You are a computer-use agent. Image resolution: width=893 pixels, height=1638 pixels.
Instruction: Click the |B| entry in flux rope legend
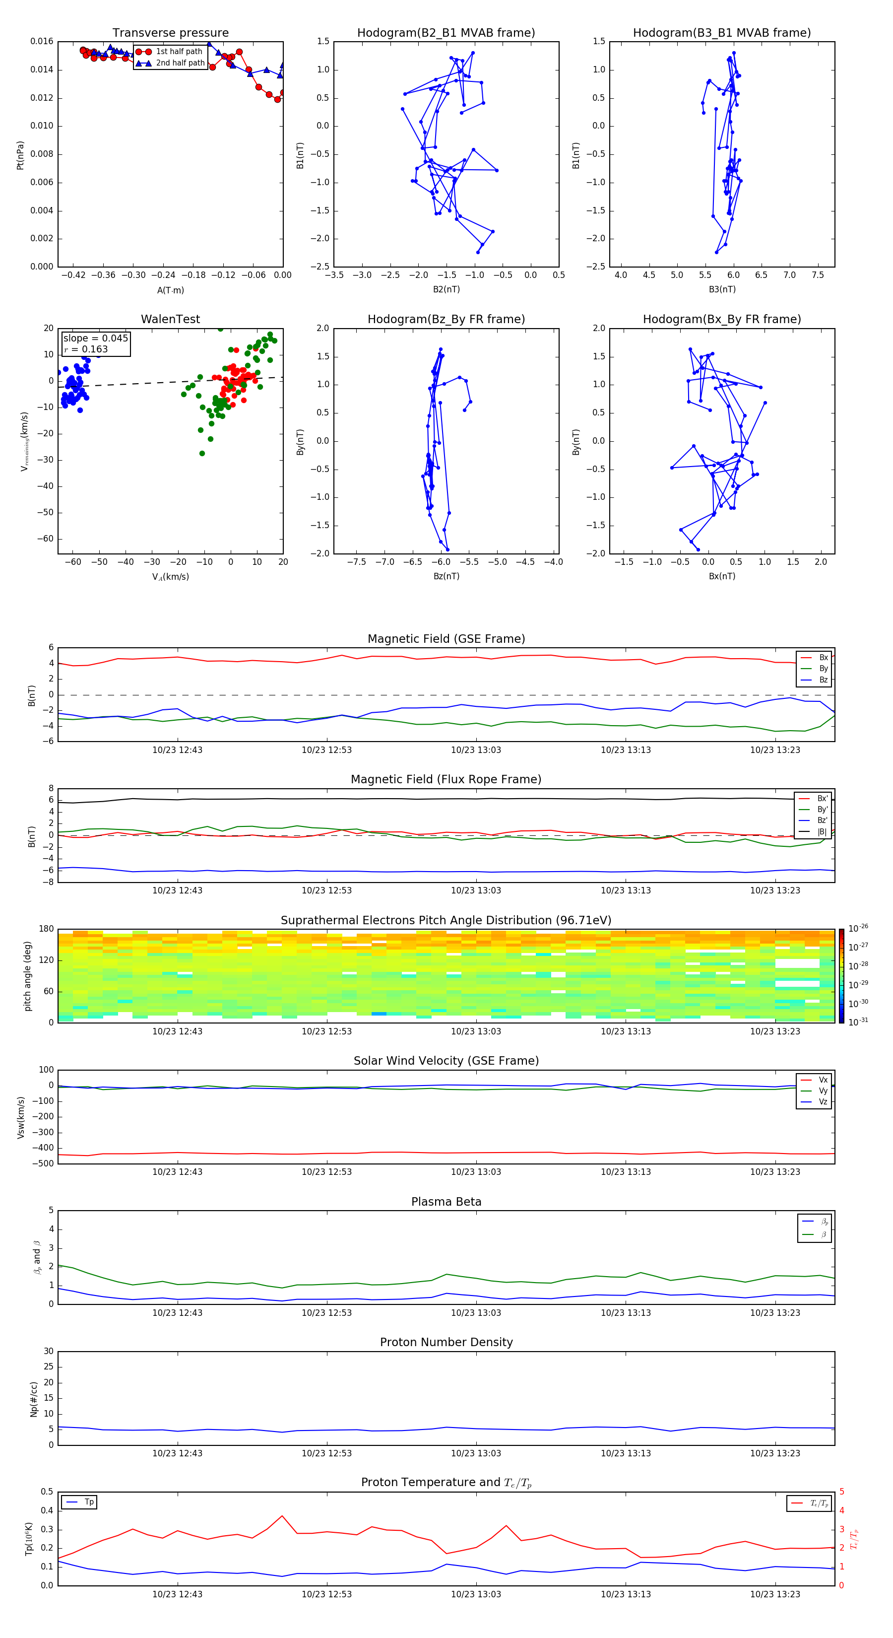pos(813,832)
